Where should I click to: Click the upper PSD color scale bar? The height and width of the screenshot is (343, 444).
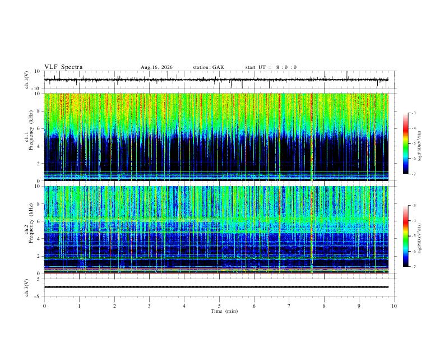pos(405,143)
